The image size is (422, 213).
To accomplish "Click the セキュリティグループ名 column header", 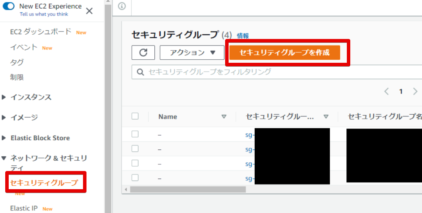I will tap(385, 116).
